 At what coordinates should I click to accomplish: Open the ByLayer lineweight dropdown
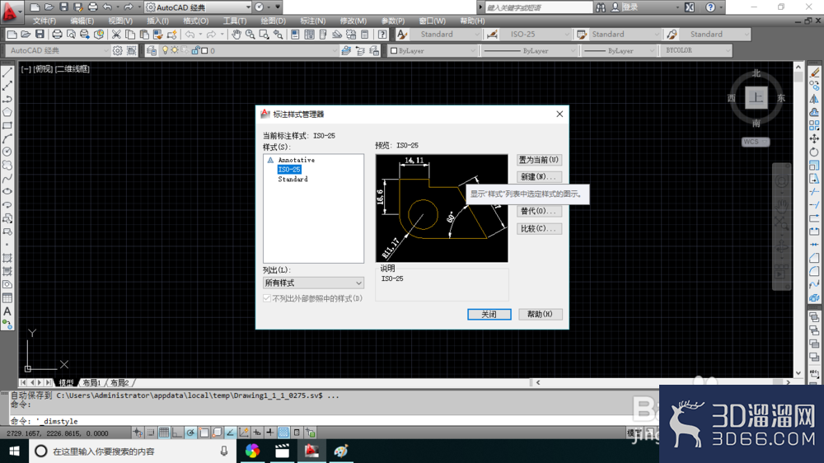(619, 50)
